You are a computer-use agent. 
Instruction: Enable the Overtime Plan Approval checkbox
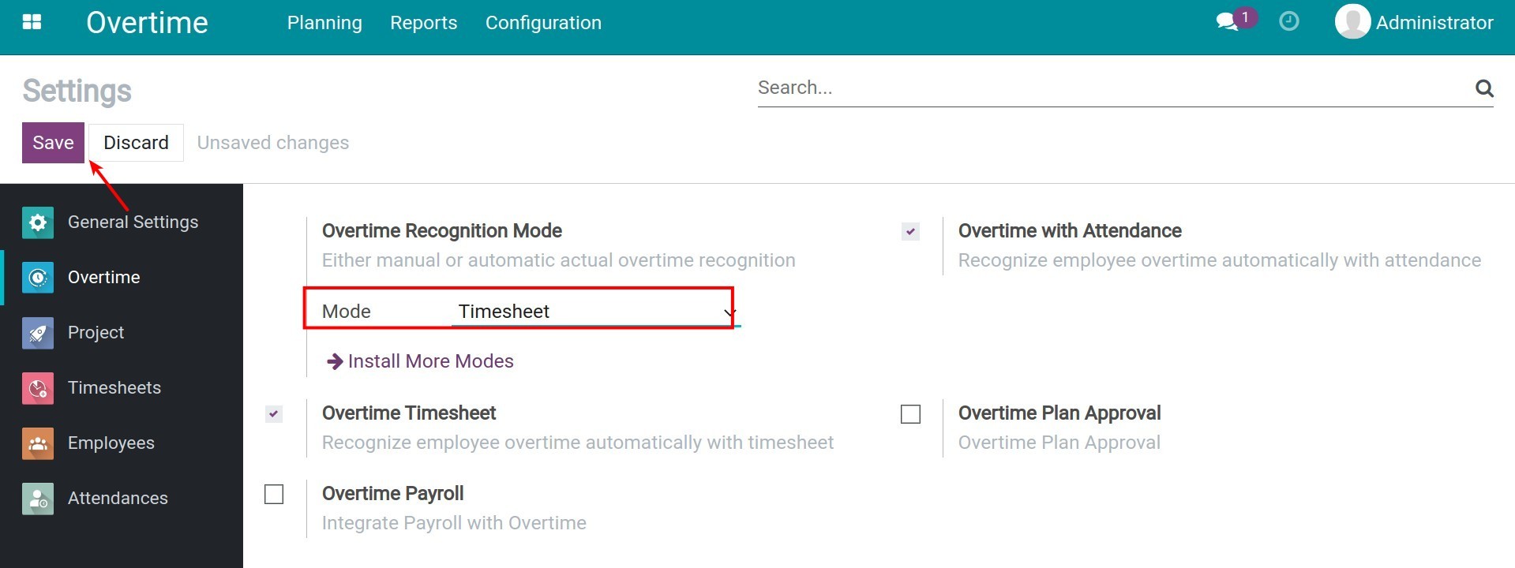coord(910,413)
